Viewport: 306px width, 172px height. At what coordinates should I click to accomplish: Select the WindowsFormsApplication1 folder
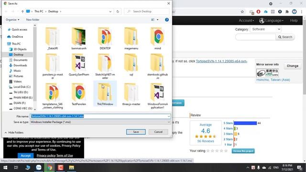157,96
